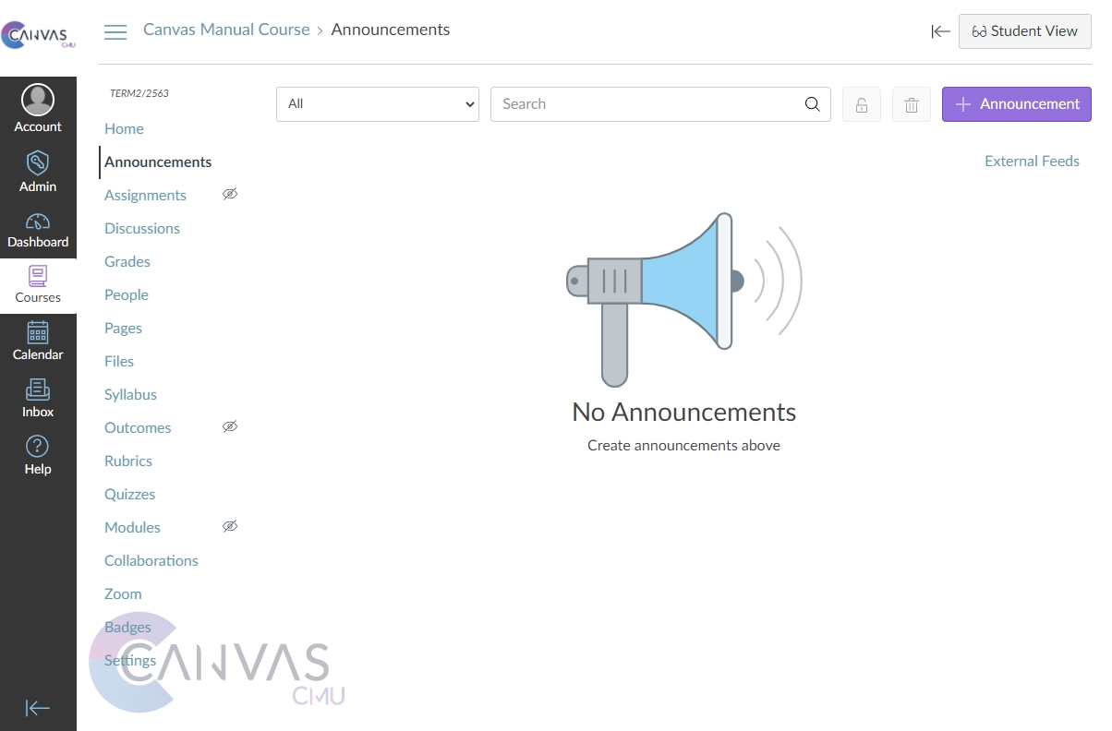Click the lock announcements icon button

click(x=861, y=104)
